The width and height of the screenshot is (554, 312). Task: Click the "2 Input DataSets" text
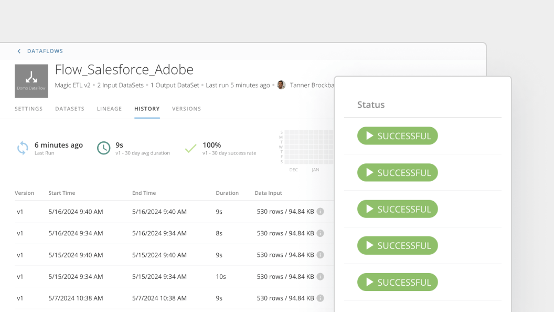[x=121, y=85]
